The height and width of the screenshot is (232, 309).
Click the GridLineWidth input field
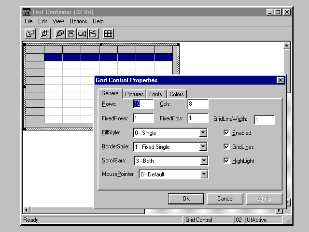[264, 120]
